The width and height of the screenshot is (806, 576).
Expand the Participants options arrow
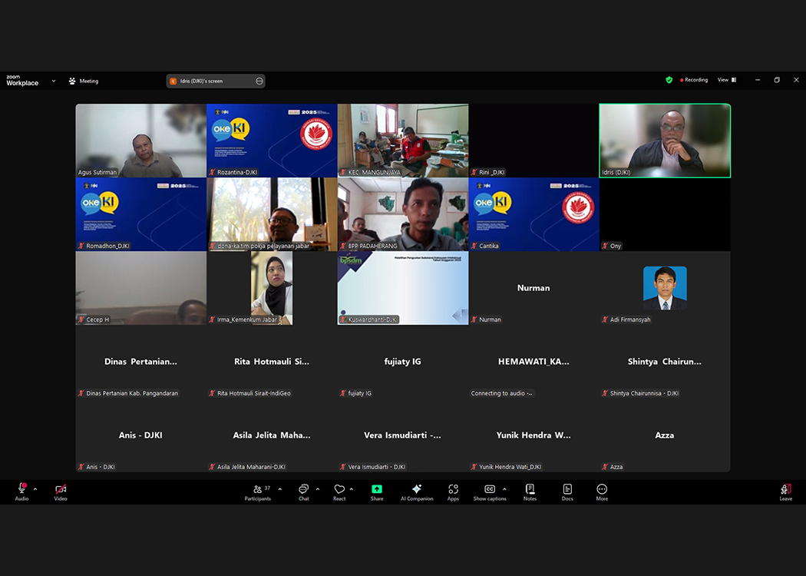click(279, 488)
